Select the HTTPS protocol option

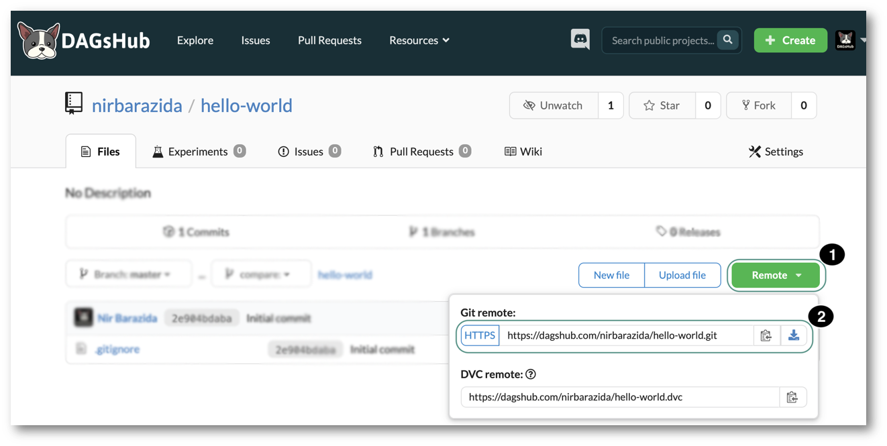[x=480, y=335]
